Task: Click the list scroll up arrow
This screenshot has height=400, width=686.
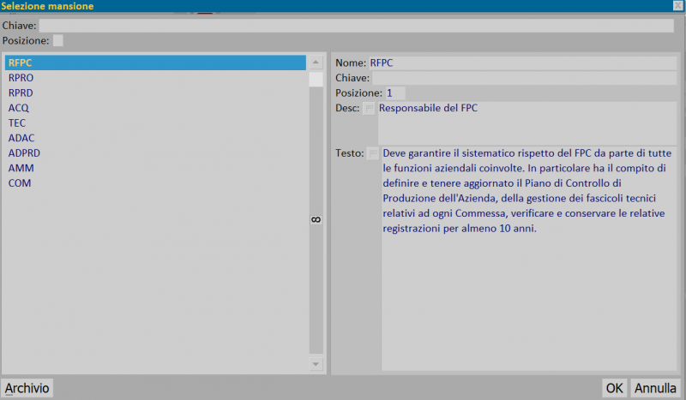Action: [x=316, y=63]
